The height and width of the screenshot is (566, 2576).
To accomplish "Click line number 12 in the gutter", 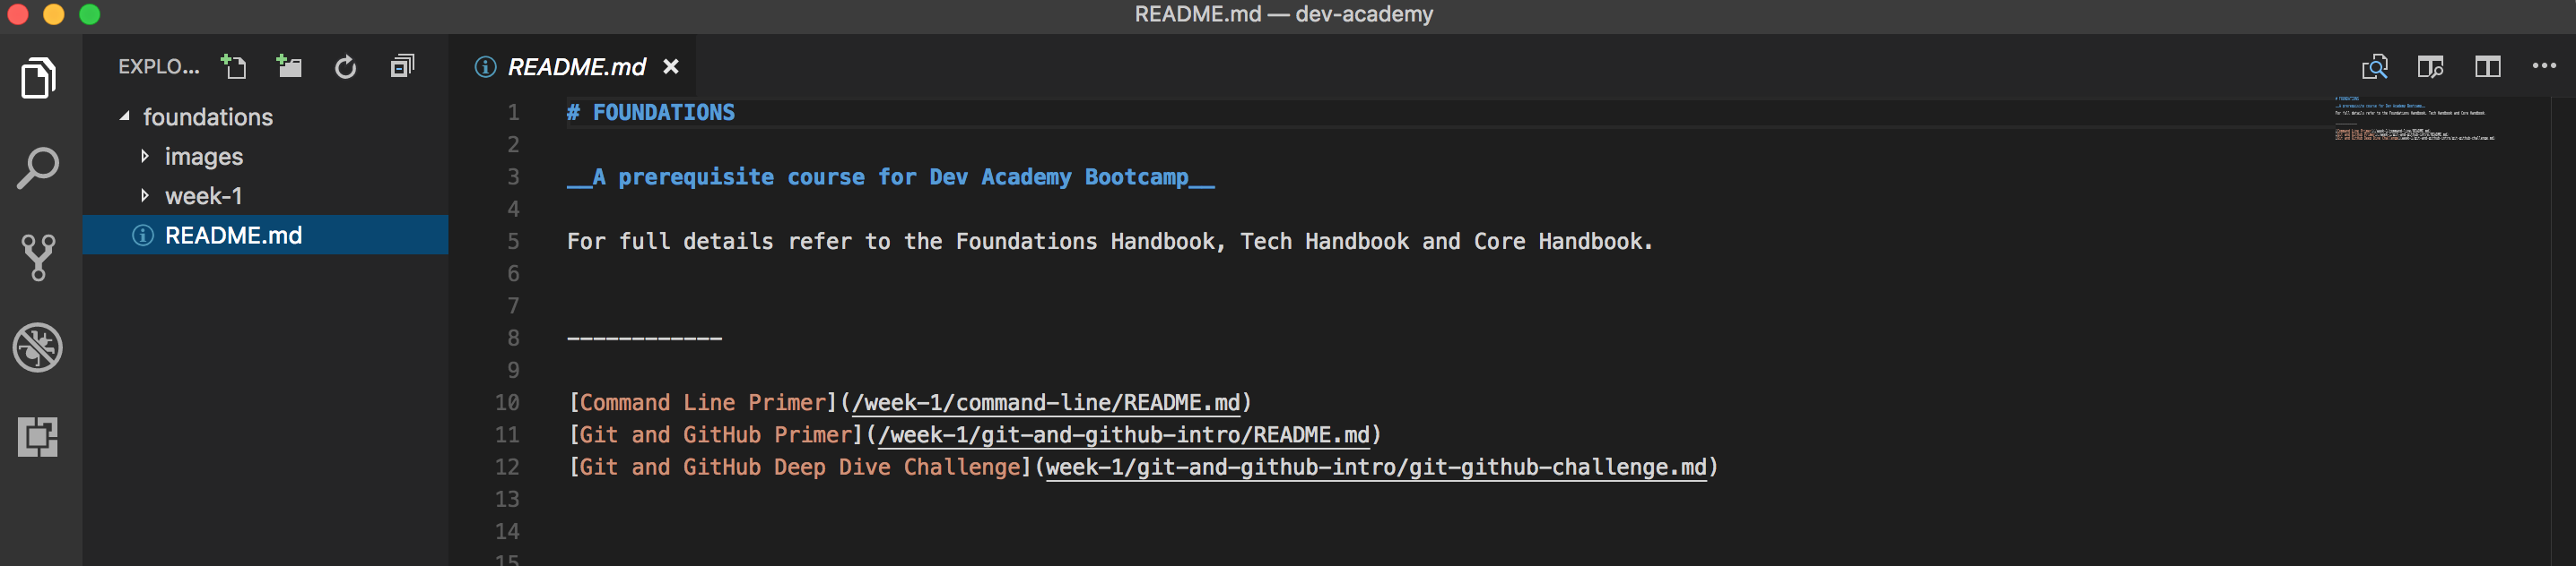I will pyautogui.click(x=507, y=467).
